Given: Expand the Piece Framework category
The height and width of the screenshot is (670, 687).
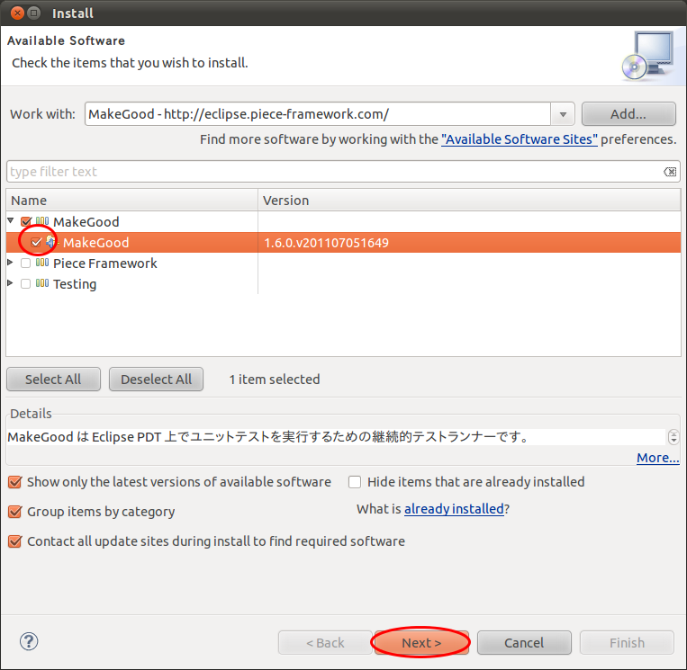Looking at the screenshot, I should [x=11, y=263].
